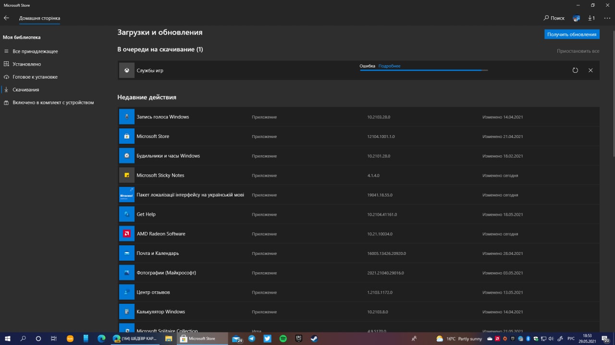The height and width of the screenshot is (345, 615).
Task: Open Epic Games launcher from taskbar
Action: [298, 338]
